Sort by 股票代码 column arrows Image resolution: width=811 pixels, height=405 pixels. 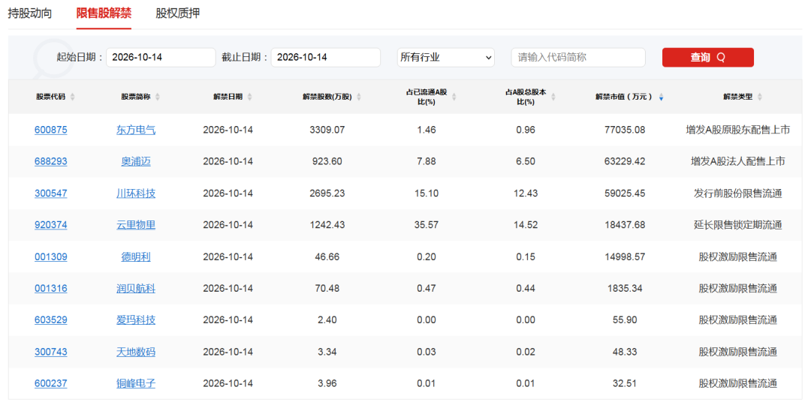72,97
